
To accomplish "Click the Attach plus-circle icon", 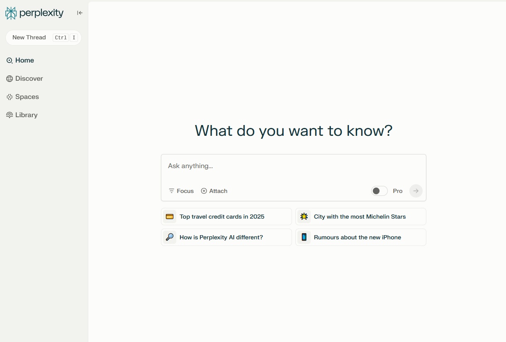I will click(204, 191).
